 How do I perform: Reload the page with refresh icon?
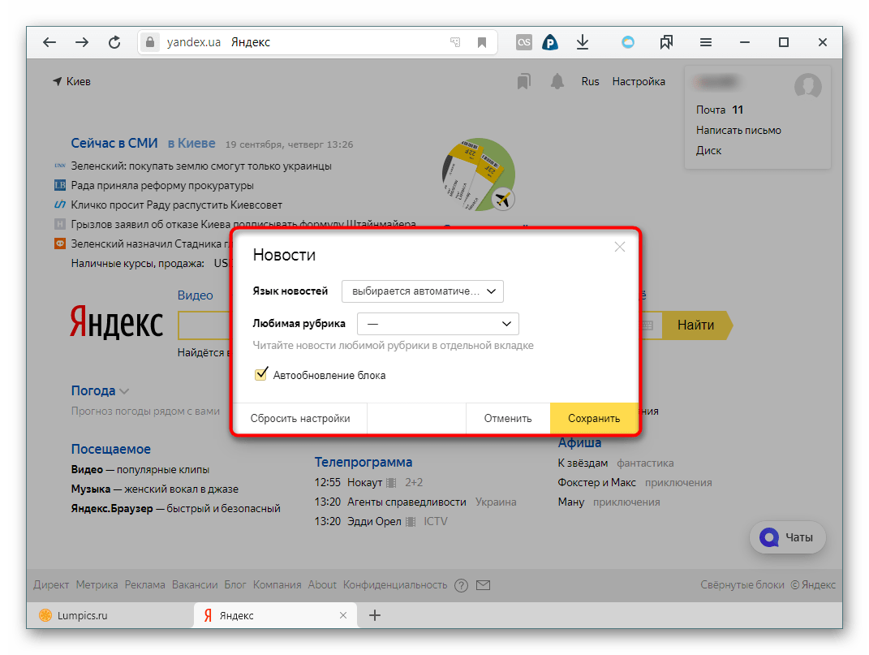tap(114, 43)
